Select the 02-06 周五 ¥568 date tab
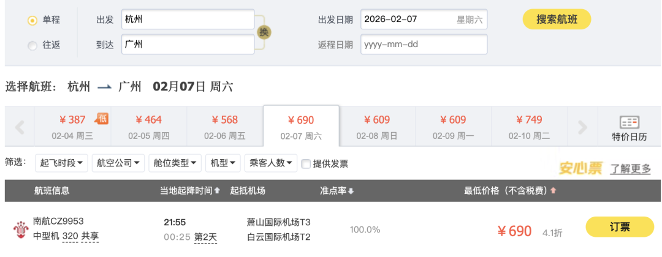The height and width of the screenshot is (257, 662). [224, 127]
